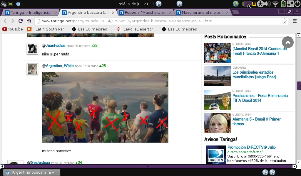
Task: Open the Chromium icon in the top-left panel
Action: [18, 4]
